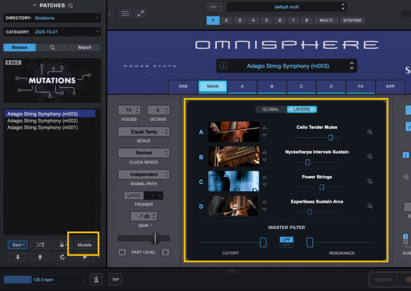Adjust the Cutoff slider in Master Filter
This screenshot has height=291, width=411.
pyautogui.click(x=263, y=242)
